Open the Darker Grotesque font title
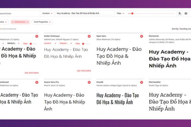 52,36
